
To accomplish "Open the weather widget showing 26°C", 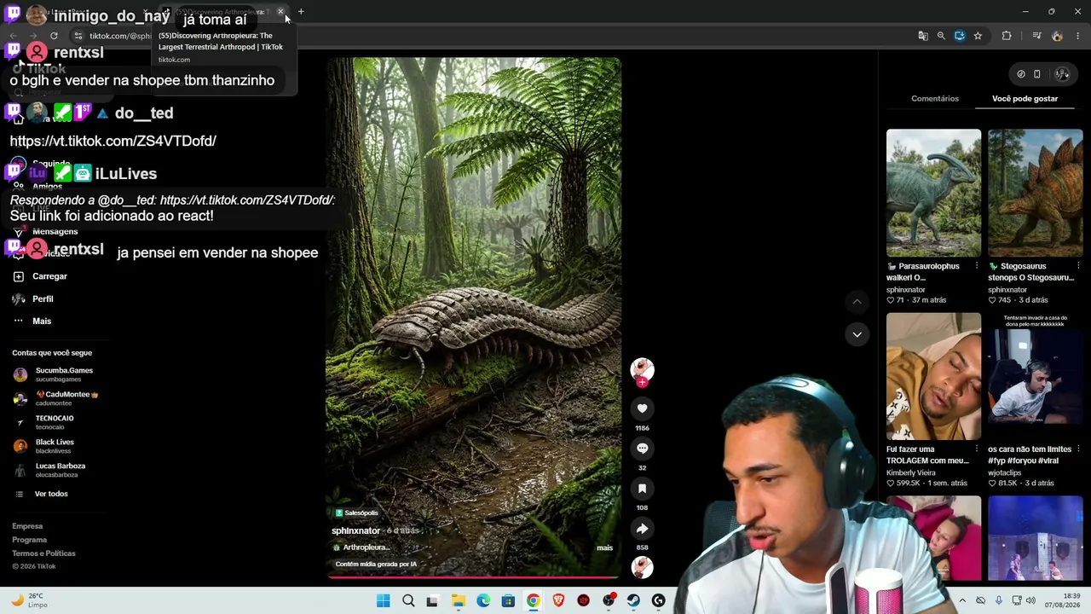I will click(30, 600).
